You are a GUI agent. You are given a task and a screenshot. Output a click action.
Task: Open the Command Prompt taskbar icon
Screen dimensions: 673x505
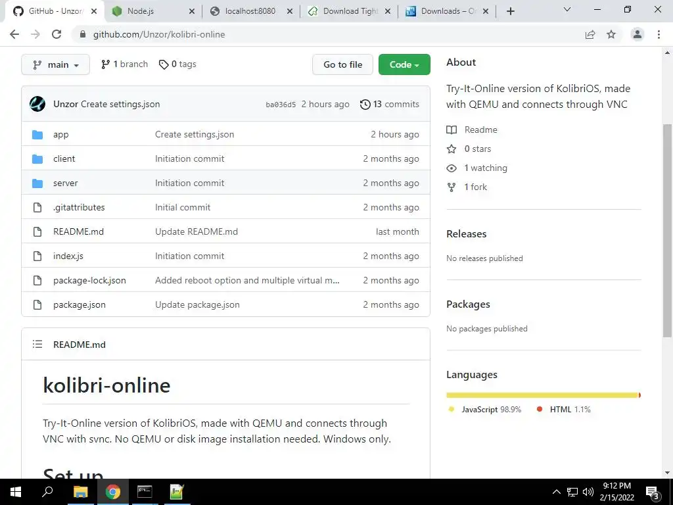click(x=145, y=492)
